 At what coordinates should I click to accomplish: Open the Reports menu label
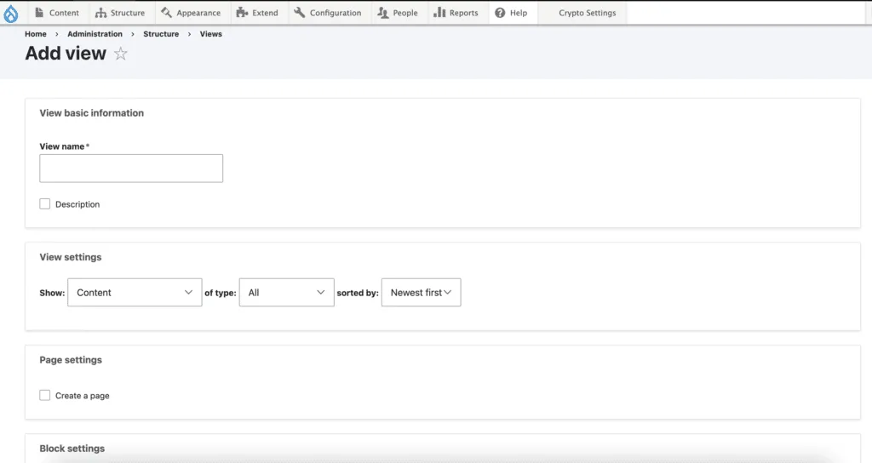(x=464, y=13)
